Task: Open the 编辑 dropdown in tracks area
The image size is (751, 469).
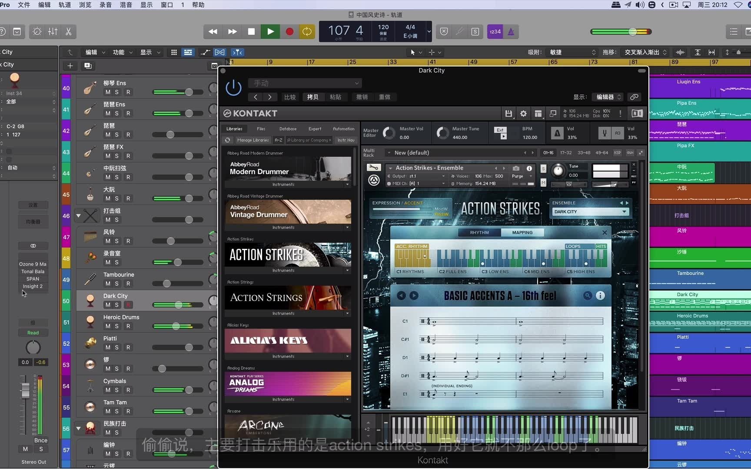Action: [95, 52]
